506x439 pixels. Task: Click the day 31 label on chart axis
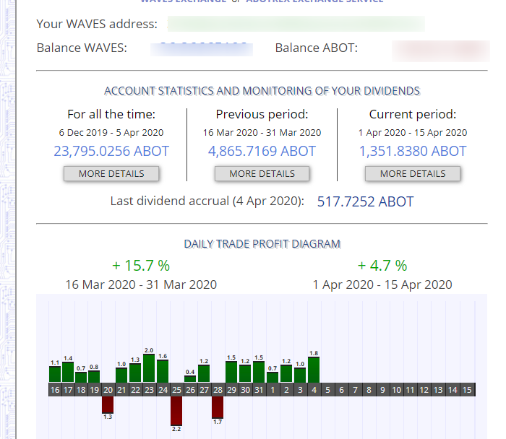coord(259,390)
